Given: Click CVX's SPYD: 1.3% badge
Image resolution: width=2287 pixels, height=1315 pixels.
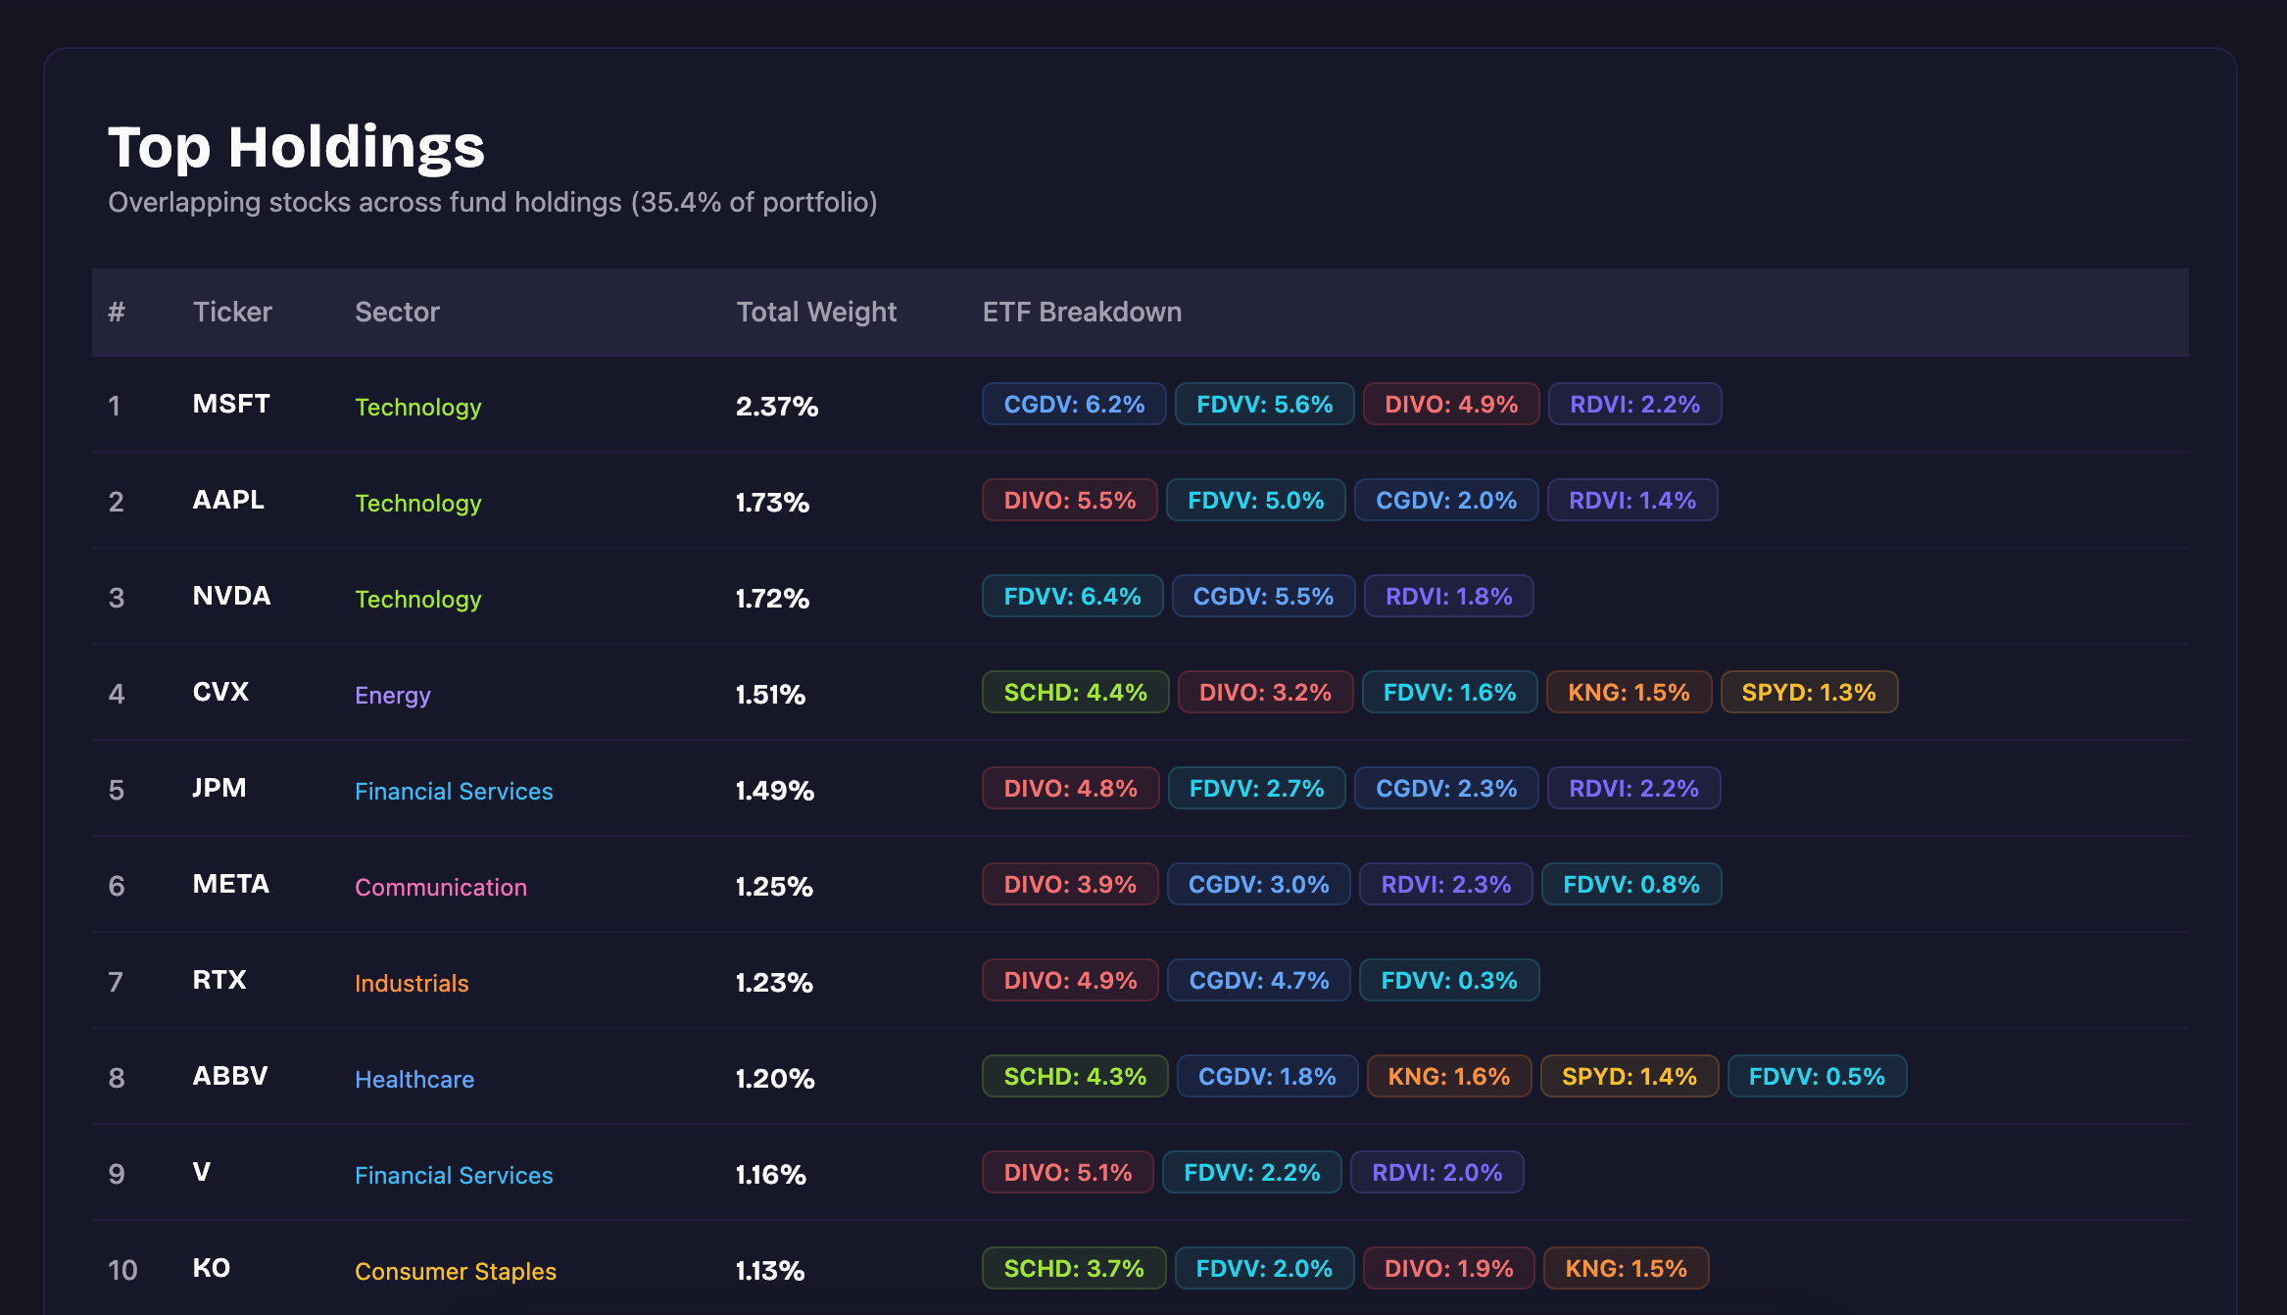Looking at the screenshot, I should point(1808,693).
